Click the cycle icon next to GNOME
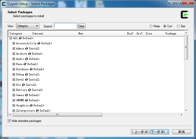Screen dimensions: 196x139 tap(26, 100)
